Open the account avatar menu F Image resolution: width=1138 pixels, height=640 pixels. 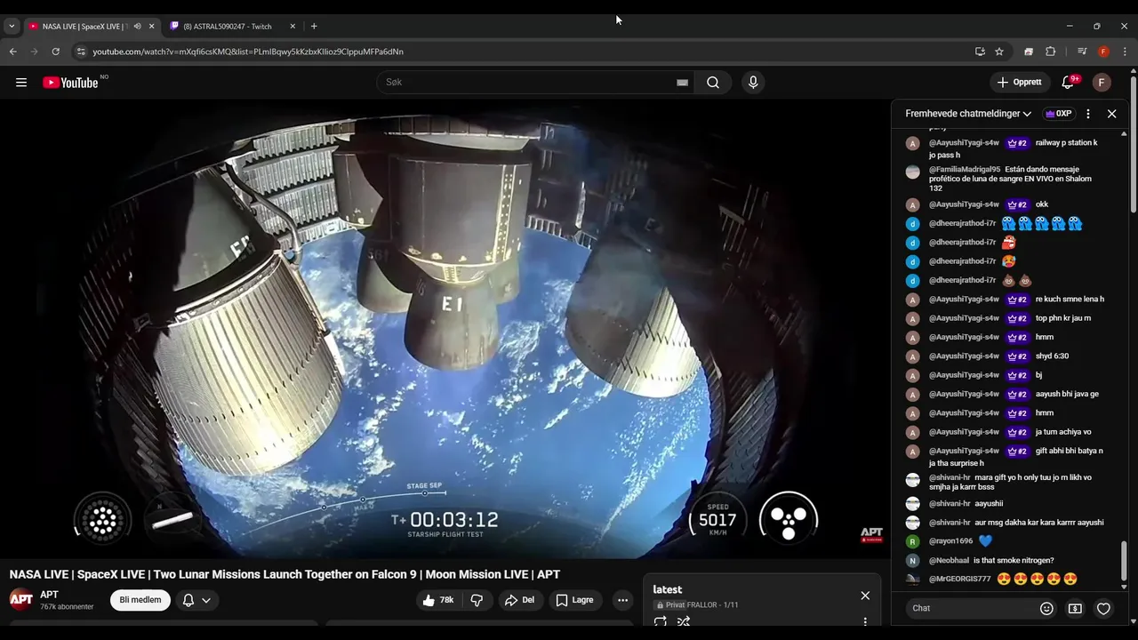[x=1102, y=83]
